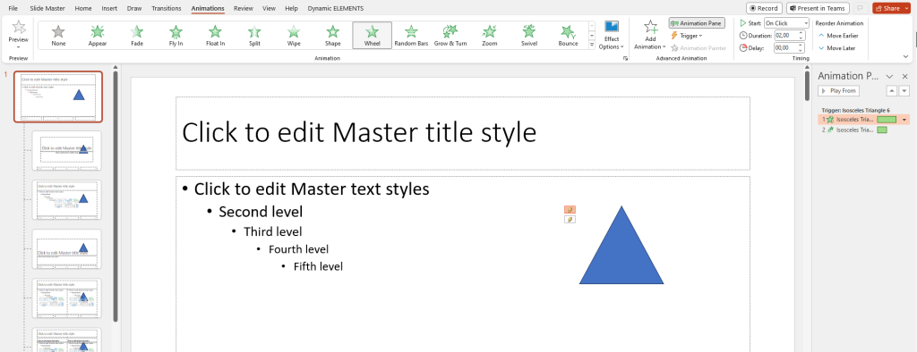This screenshot has height=352, width=917.
Task: Choose the Grow & Turn animation
Action: [x=450, y=35]
